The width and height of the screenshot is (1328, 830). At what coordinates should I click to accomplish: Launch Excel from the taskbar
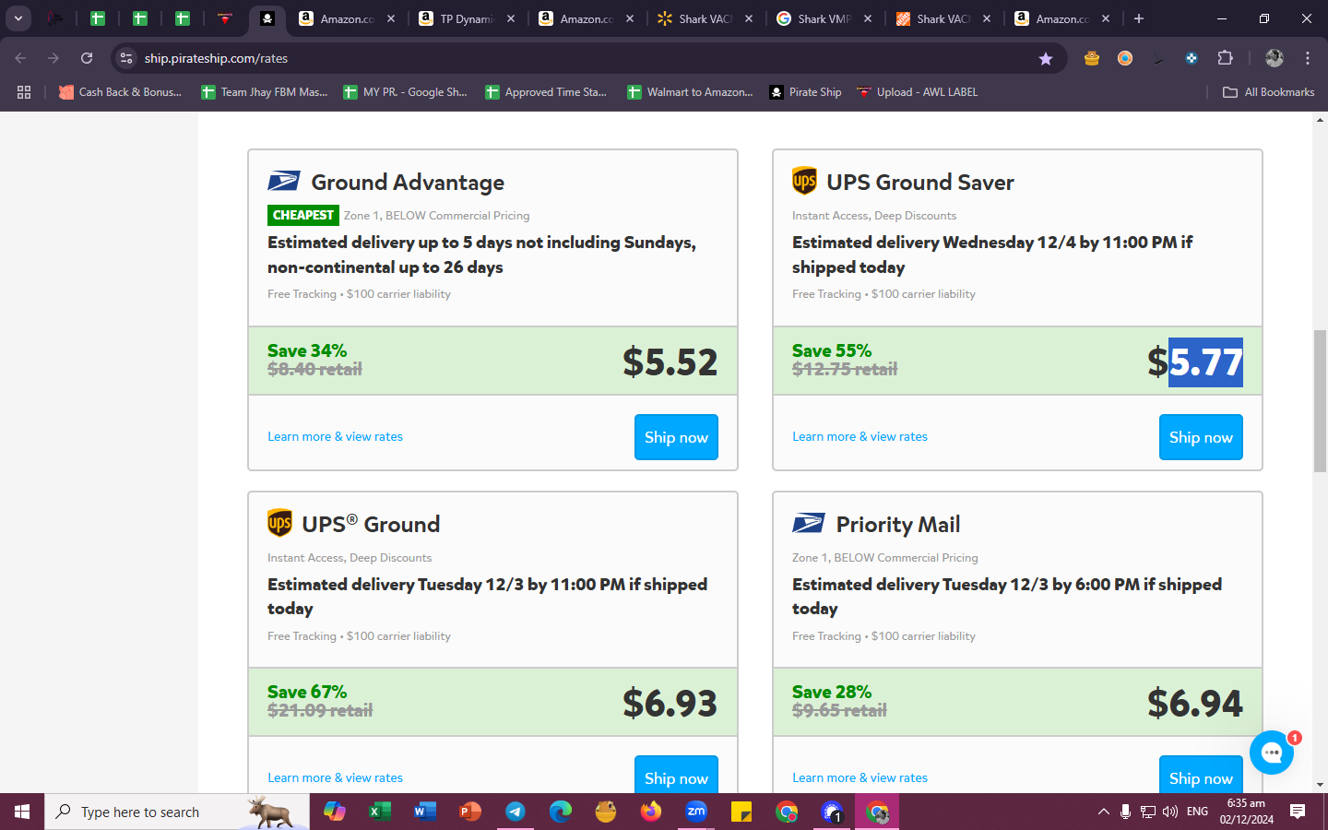coord(379,812)
